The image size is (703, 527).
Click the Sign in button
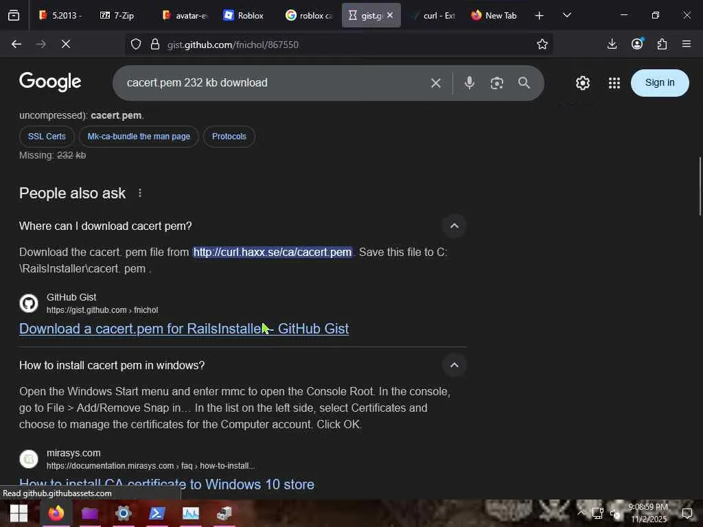(x=660, y=83)
